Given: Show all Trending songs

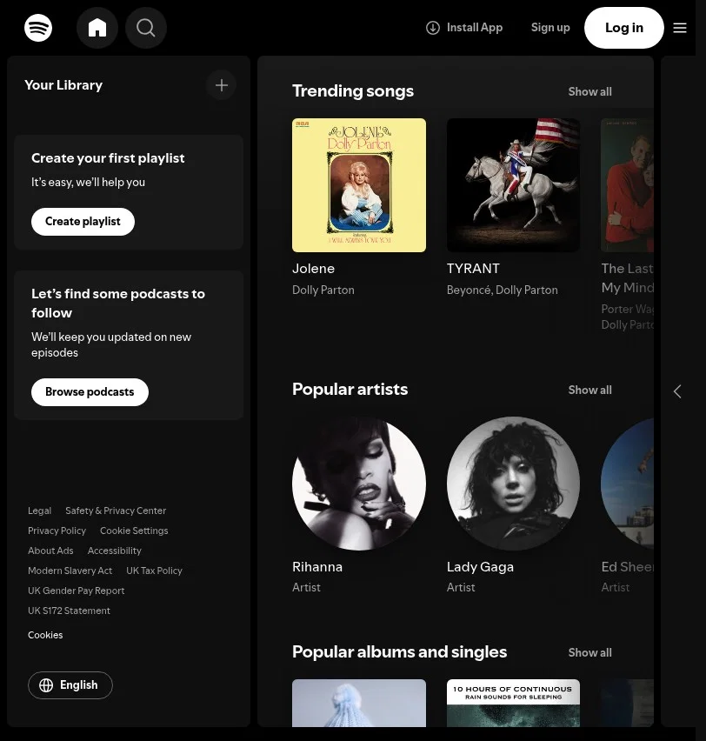Looking at the screenshot, I should click(x=589, y=91).
